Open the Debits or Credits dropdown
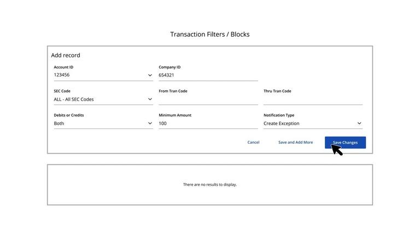 [103, 123]
